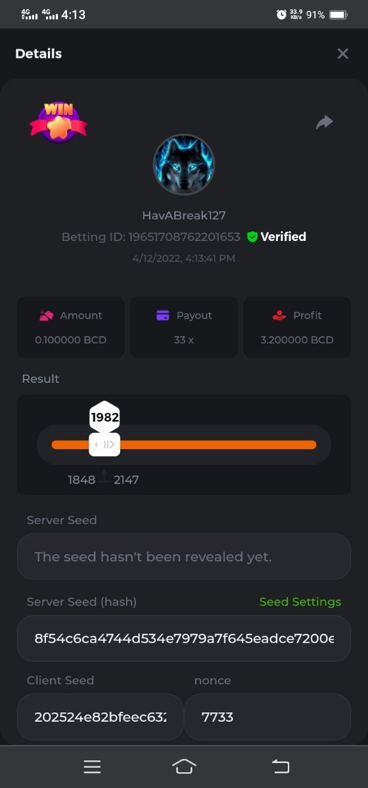
Task: Click the HavABreak127 username
Action: click(184, 215)
